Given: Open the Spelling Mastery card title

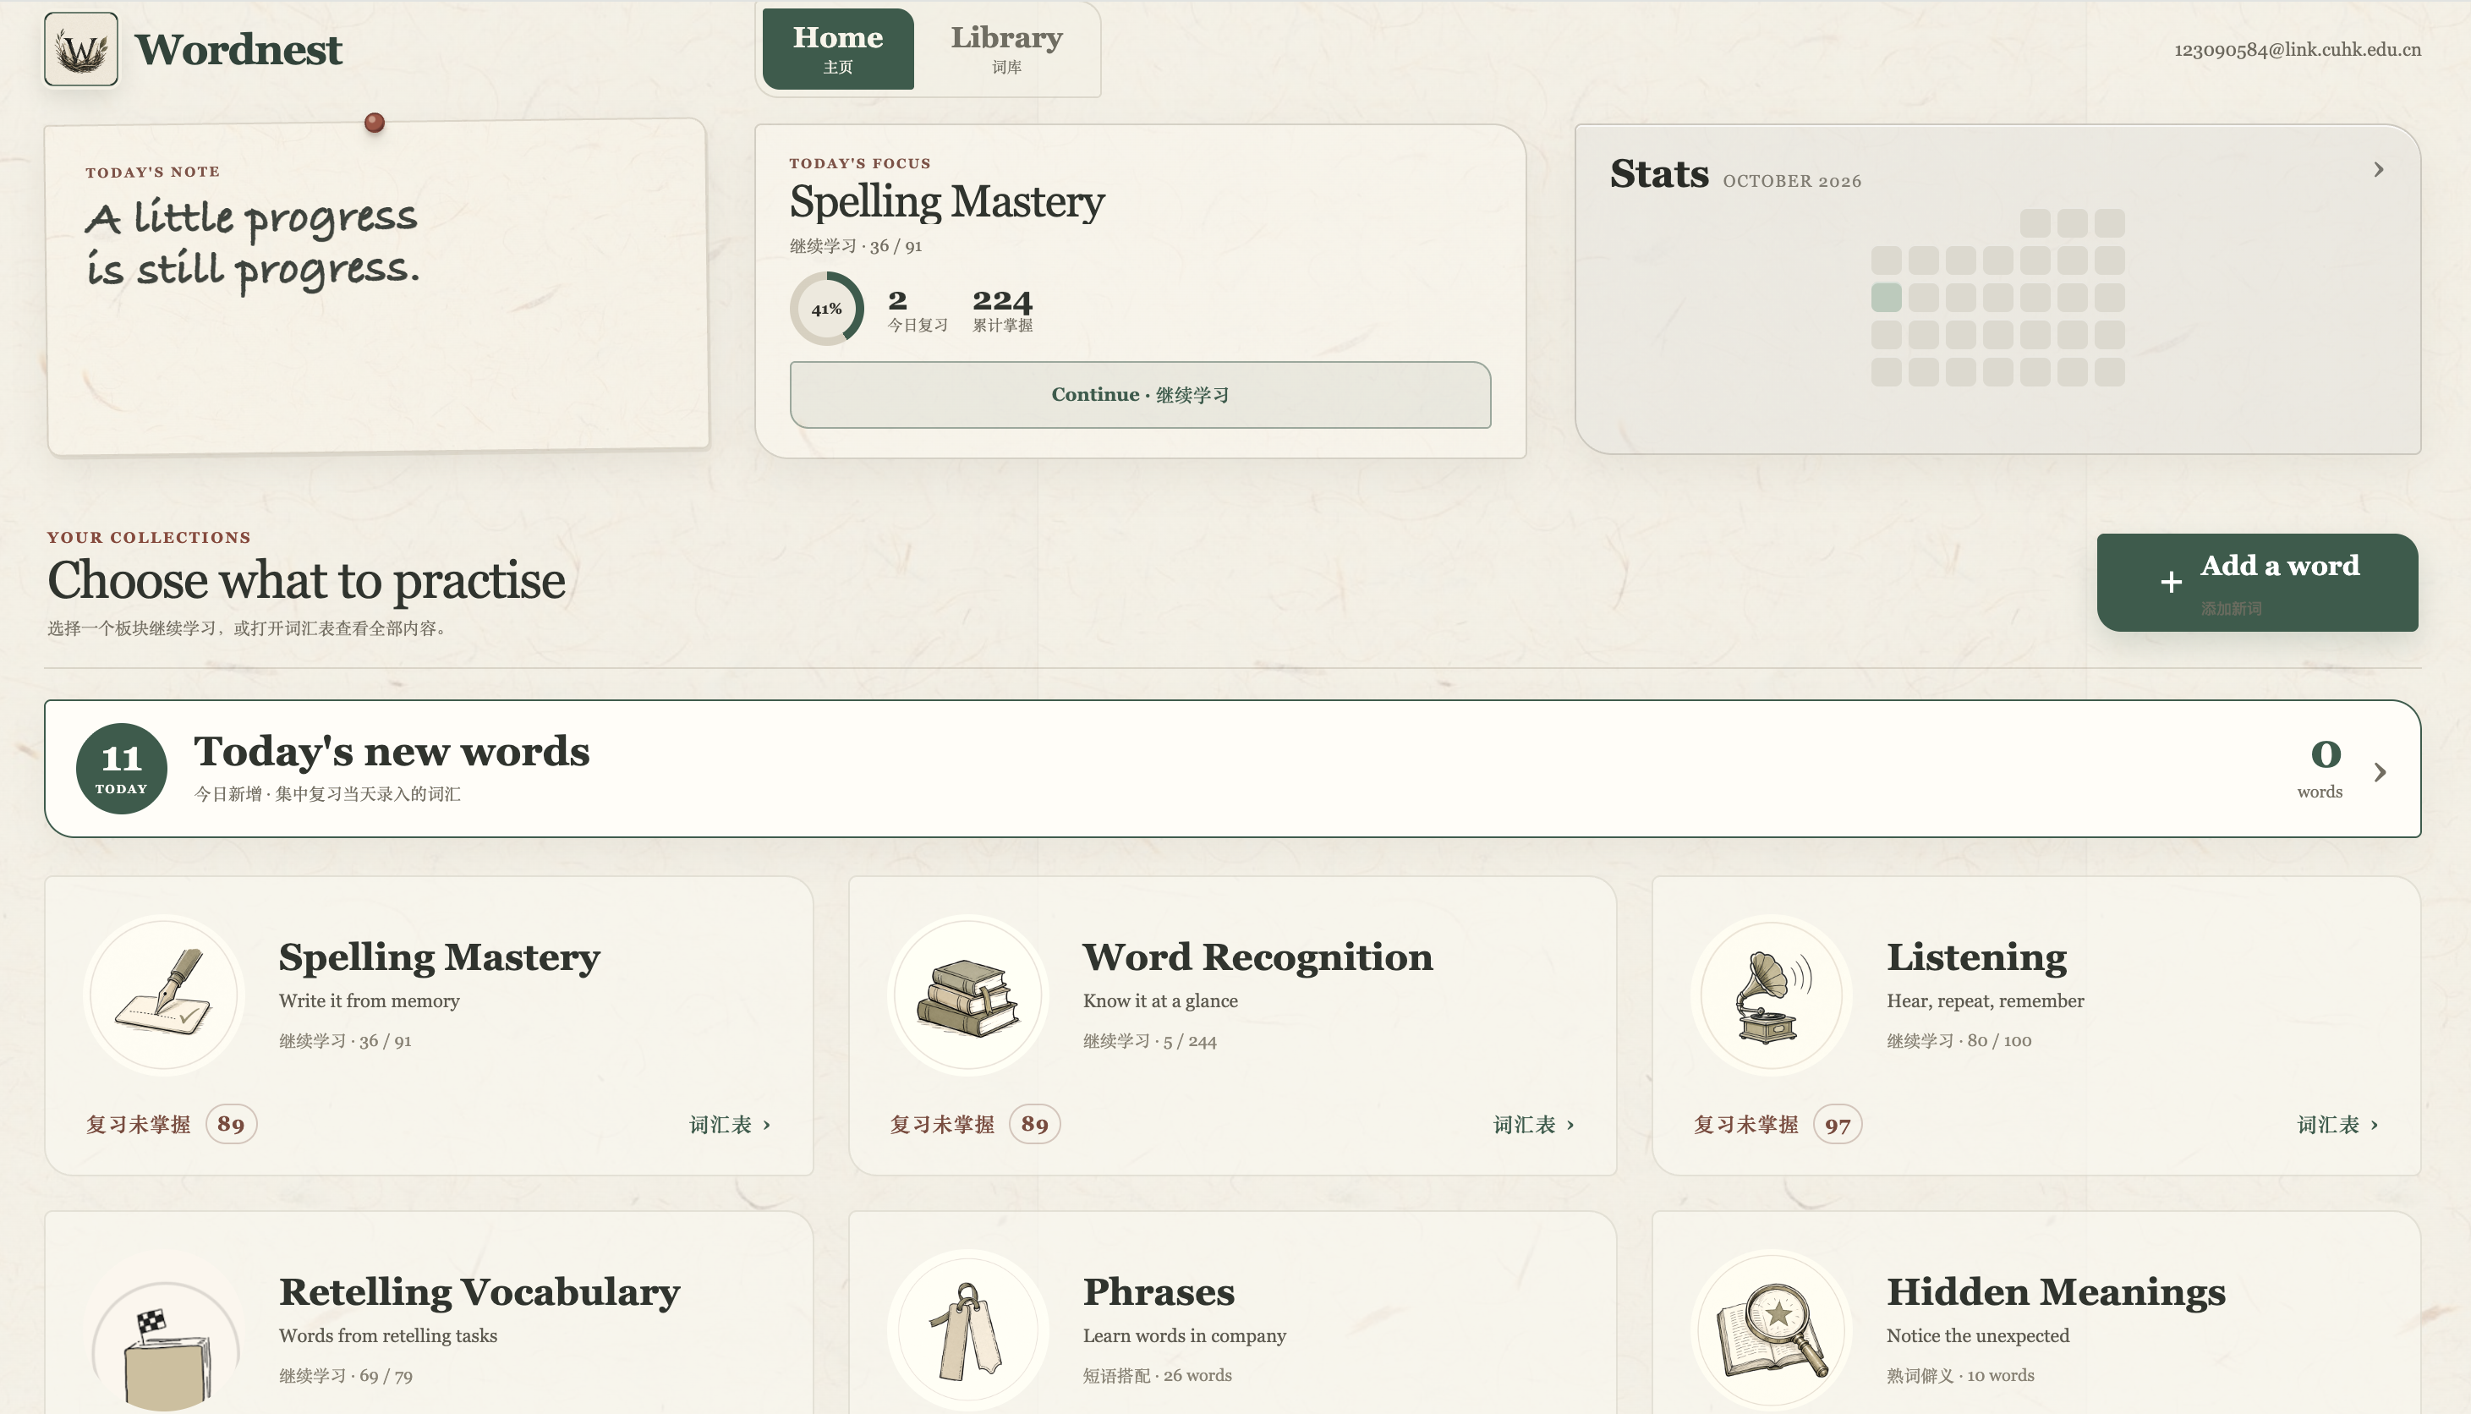Looking at the screenshot, I should coord(439,957).
